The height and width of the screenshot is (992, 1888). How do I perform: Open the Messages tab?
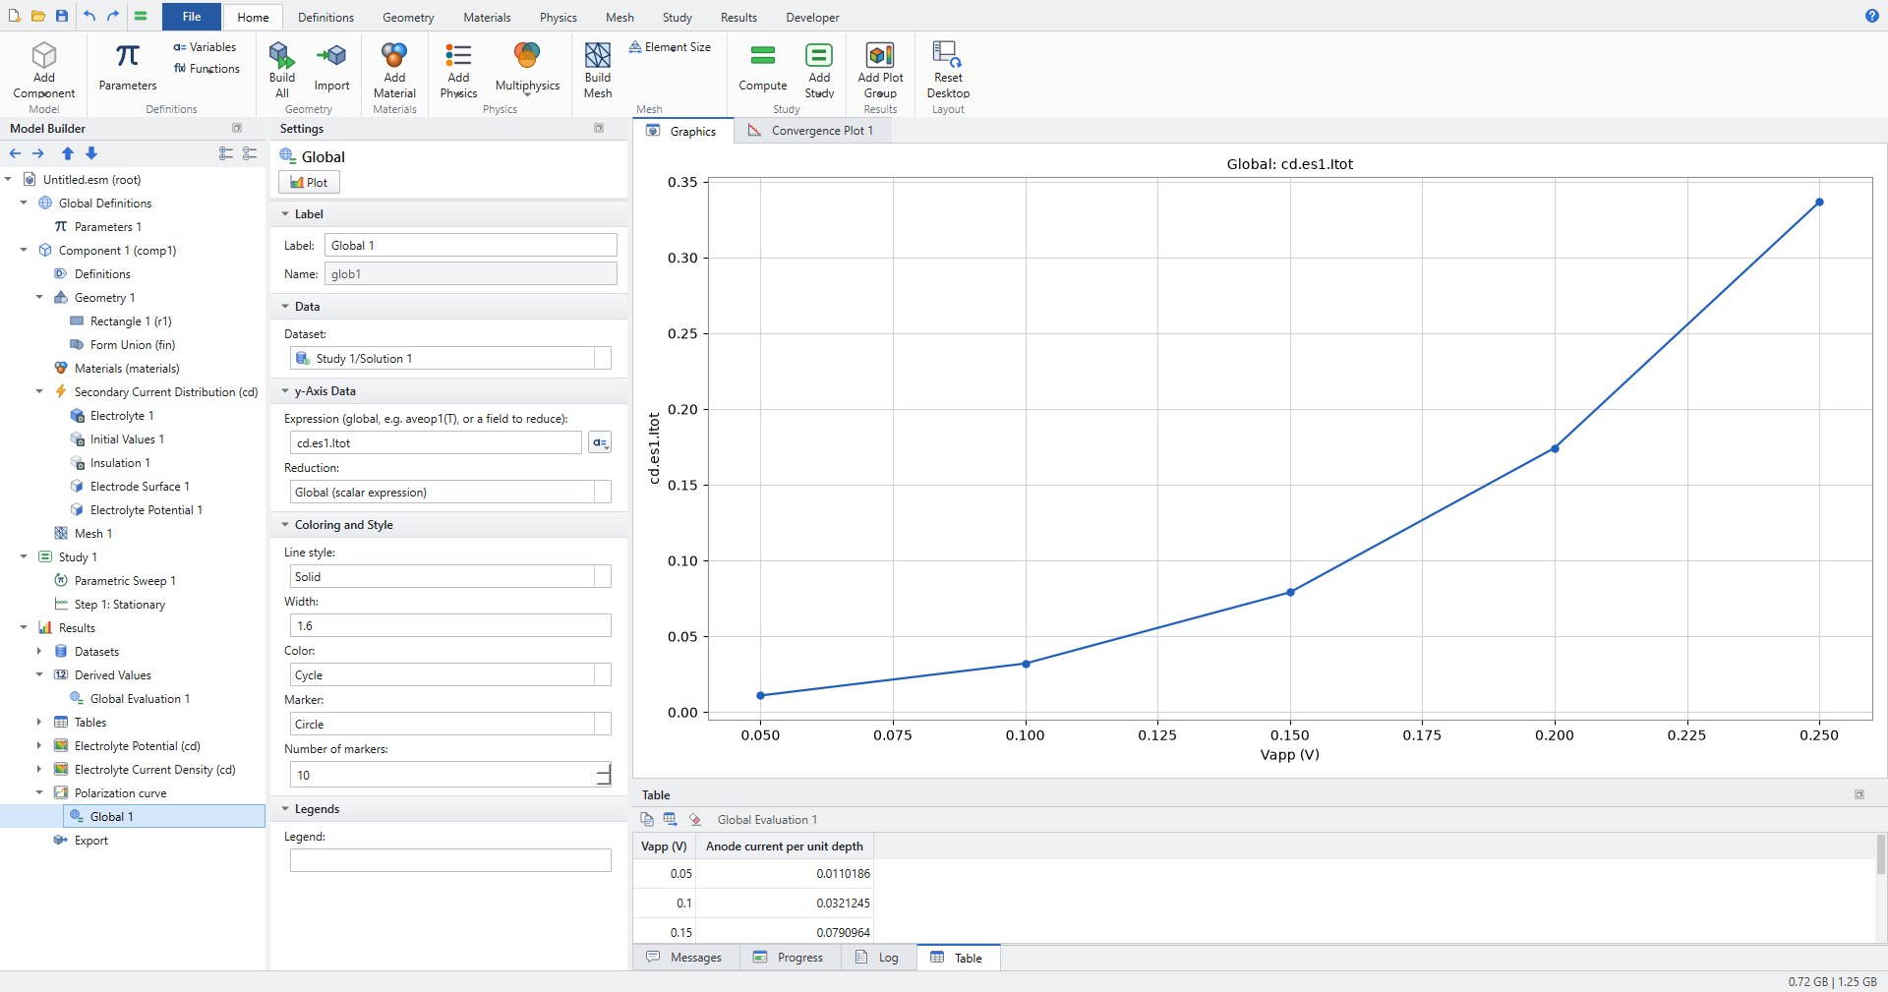tap(684, 958)
